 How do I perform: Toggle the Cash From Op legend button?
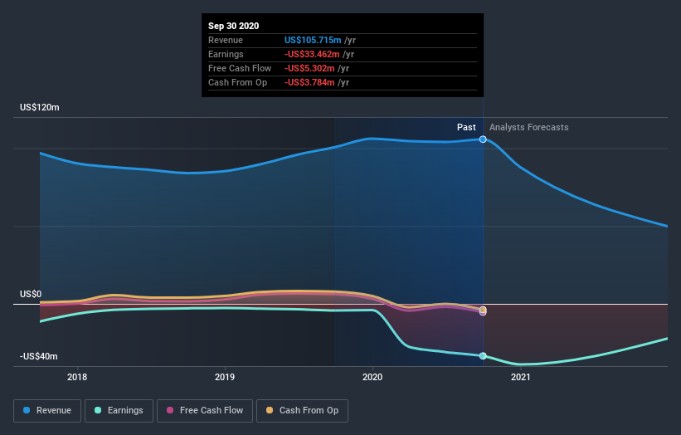point(302,411)
